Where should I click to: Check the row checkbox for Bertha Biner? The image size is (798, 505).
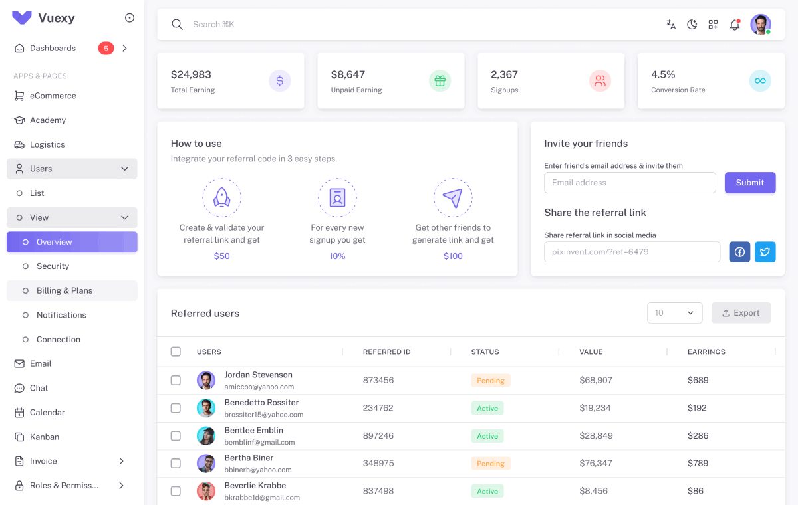pyautogui.click(x=176, y=463)
